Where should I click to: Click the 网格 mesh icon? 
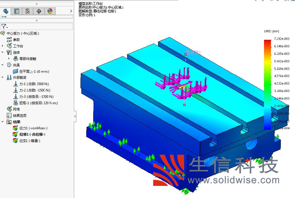pos(9,109)
